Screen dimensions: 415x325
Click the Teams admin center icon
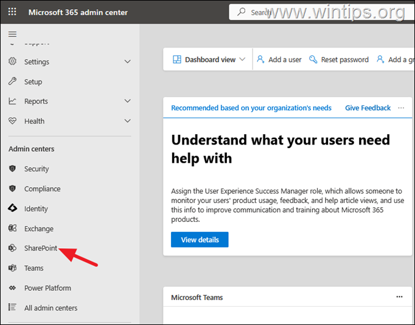point(13,268)
